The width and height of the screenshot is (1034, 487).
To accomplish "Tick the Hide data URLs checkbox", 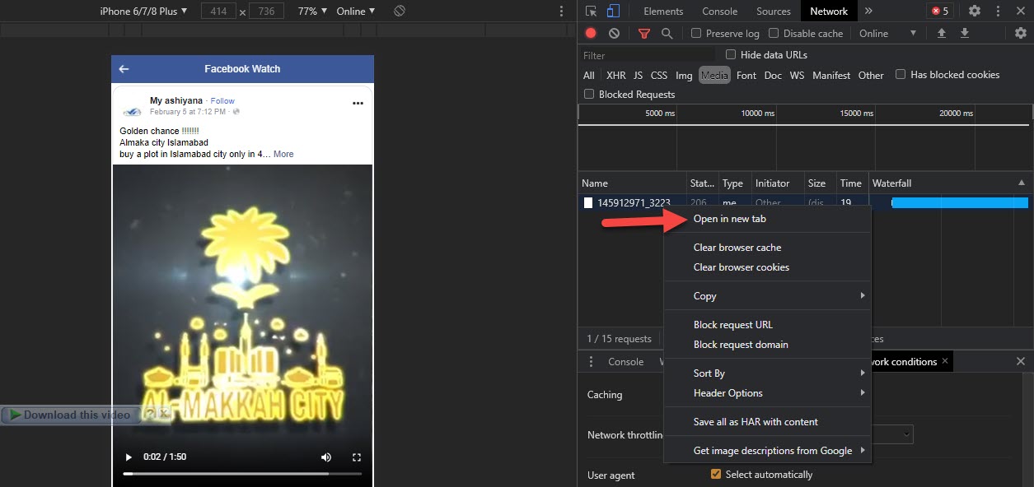I will pyautogui.click(x=731, y=55).
